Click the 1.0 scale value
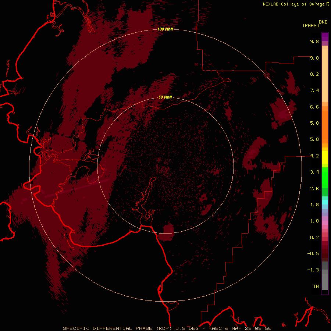The height and width of the screenshot is (331, 331). pyautogui.click(x=314, y=221)
